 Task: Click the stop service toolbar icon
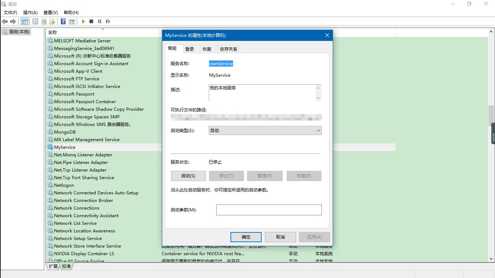[x=91, y=21]
